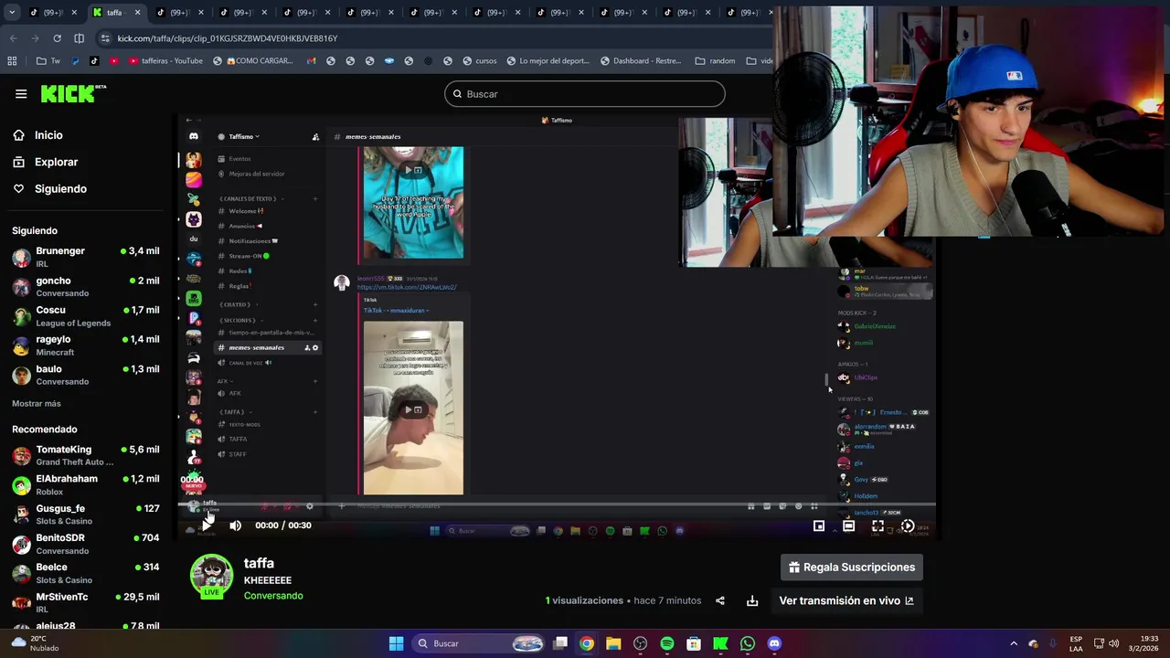
Task: Play the clip with the play button
Action: (x=207, y=525)
